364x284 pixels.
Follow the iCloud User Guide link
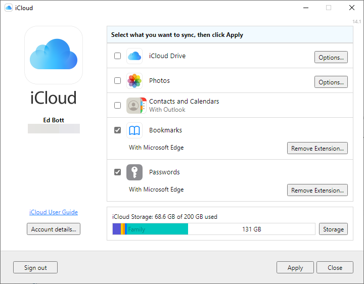coord(54,212)
